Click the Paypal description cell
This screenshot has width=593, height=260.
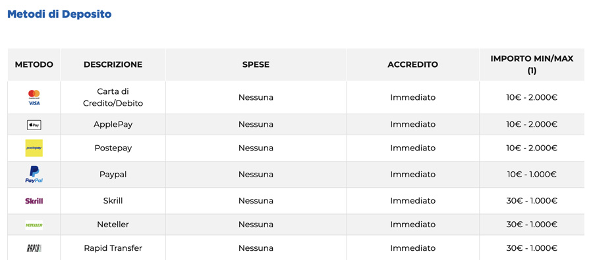[x=113, y=175]
